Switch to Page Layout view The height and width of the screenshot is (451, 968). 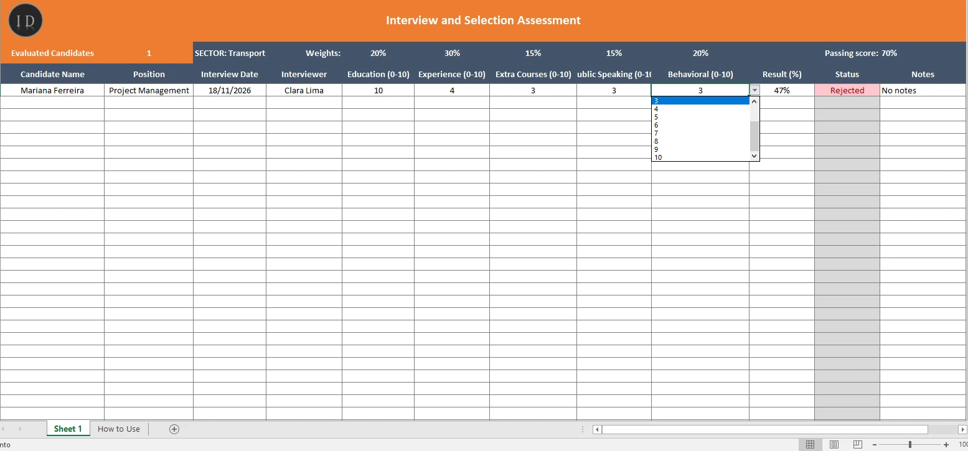coord(834,444)
